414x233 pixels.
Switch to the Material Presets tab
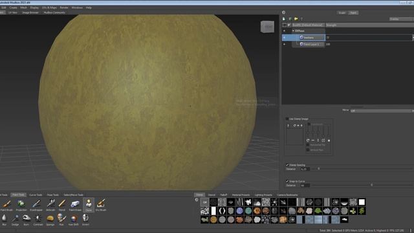(x=241, y=195)
